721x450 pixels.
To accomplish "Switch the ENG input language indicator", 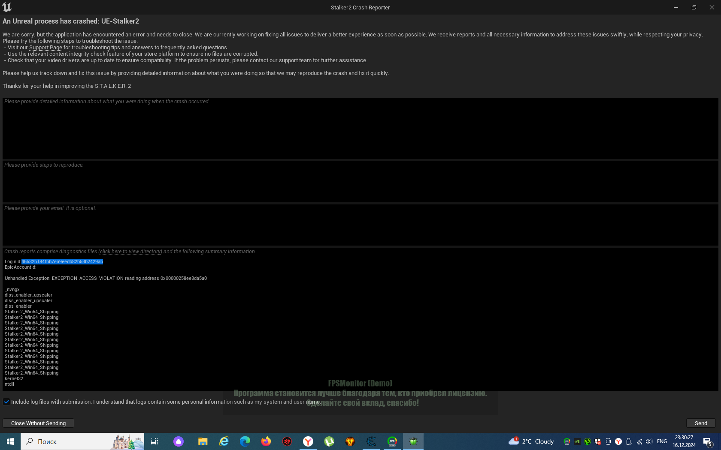I will (662, 441).
